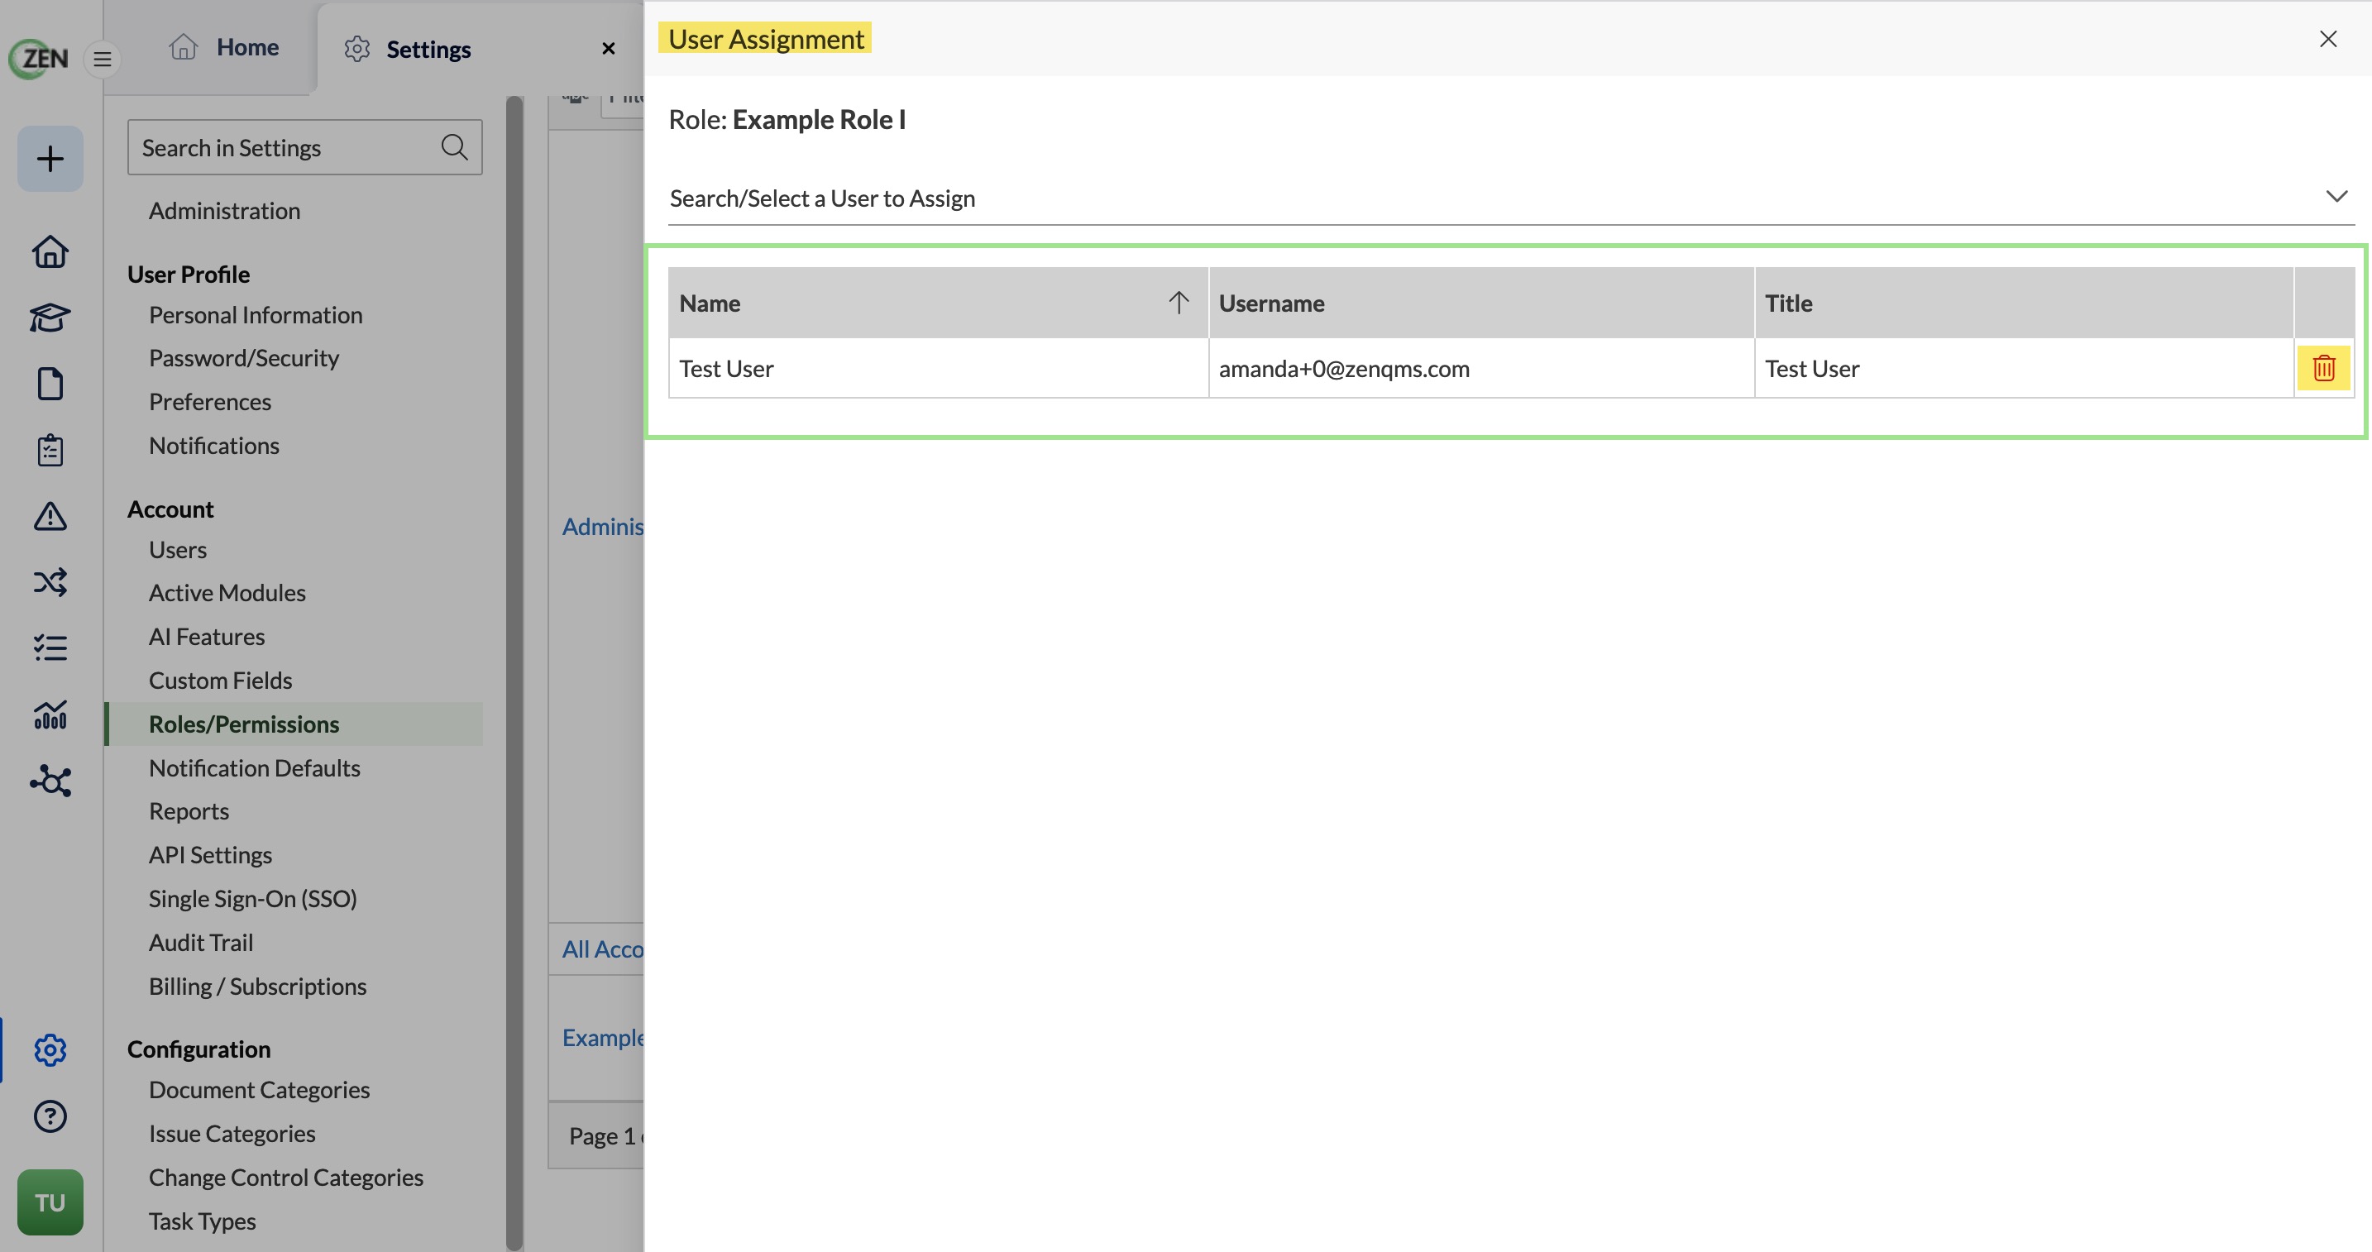Image resolution: width=2372 pixels, height=1252 pixels.
Task: Open the Home icon in left sidebar
Action: [50, 252]
